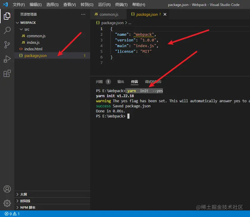
Task: Click the warnings icon in status bar
Action: [15, 214]
